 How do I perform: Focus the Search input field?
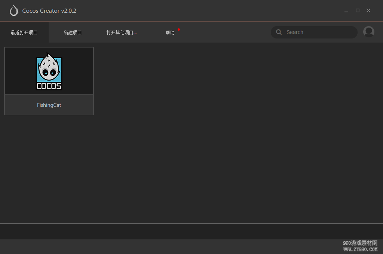314,32
